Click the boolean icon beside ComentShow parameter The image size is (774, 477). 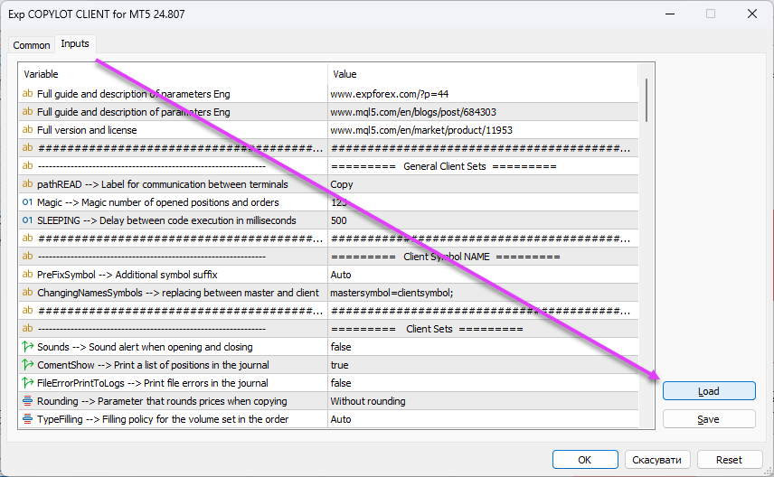click(27, 365)
